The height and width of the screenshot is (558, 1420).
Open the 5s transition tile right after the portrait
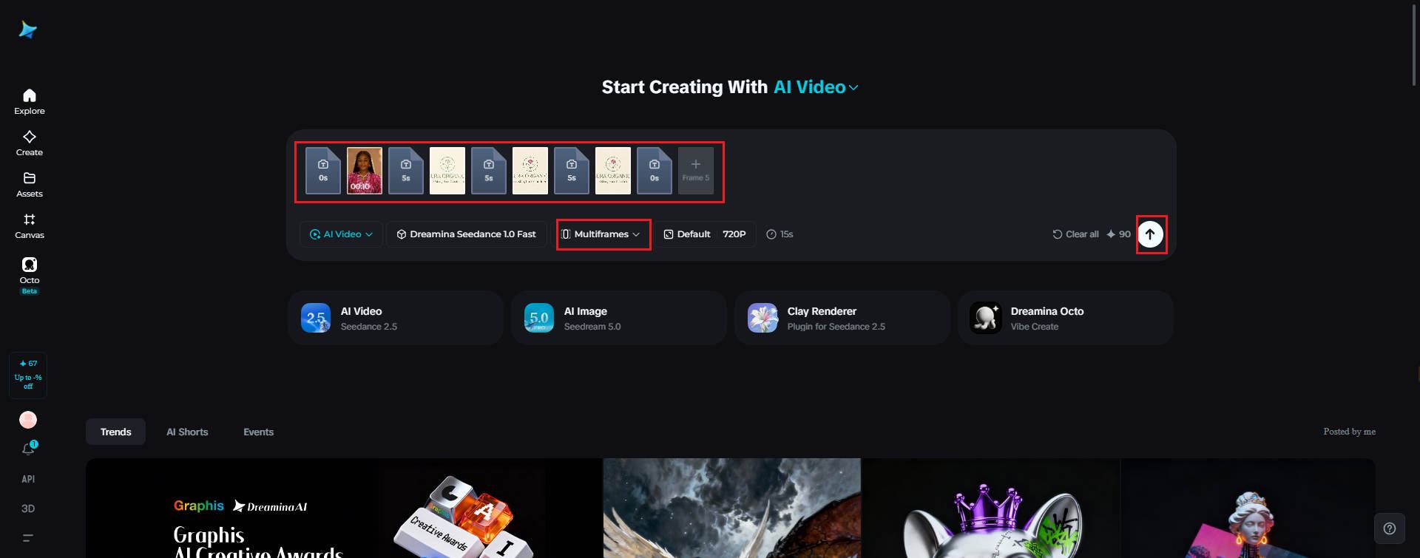406,171
